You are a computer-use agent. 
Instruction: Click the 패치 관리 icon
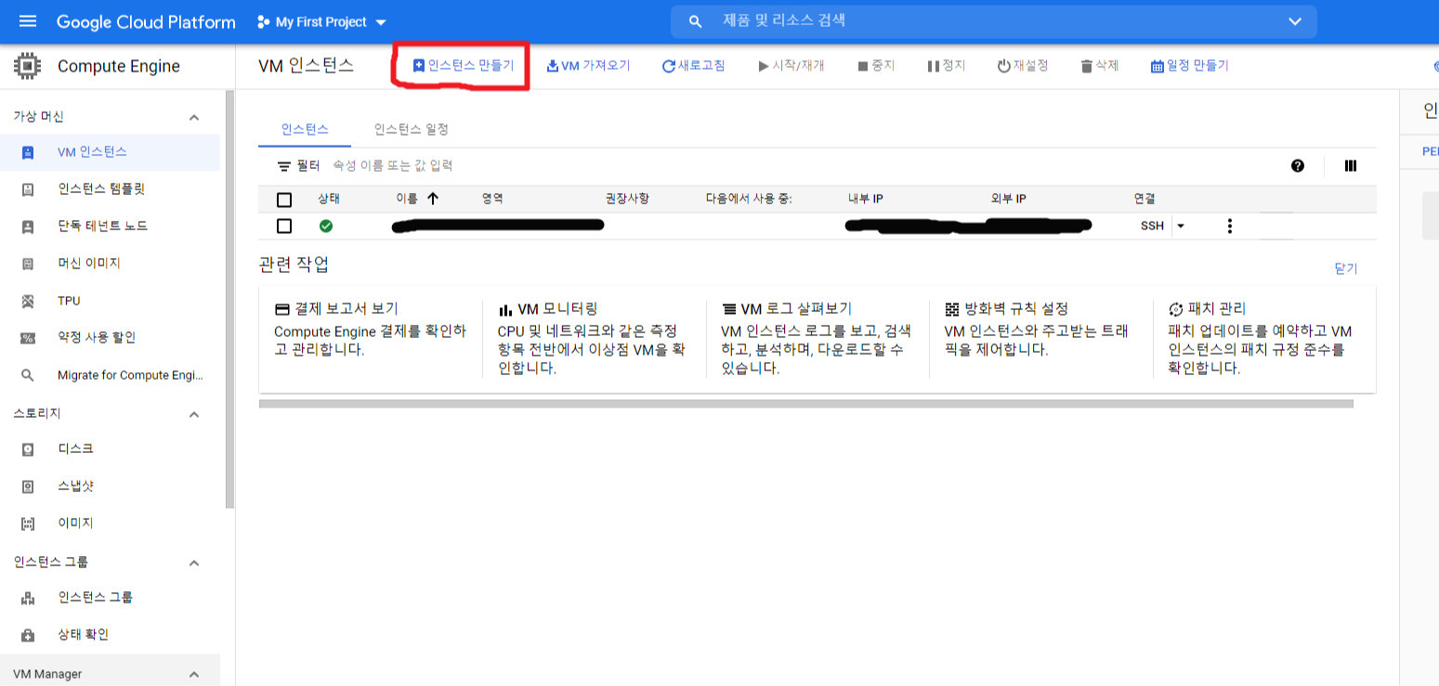tap(1175, 309)
